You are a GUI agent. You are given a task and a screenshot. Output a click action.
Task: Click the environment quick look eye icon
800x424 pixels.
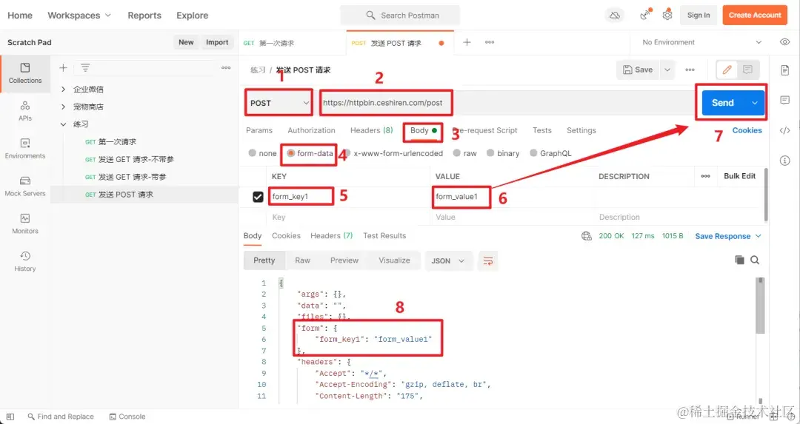tap(784, 42)
